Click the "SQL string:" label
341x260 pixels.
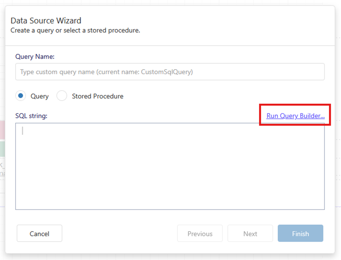31,116
